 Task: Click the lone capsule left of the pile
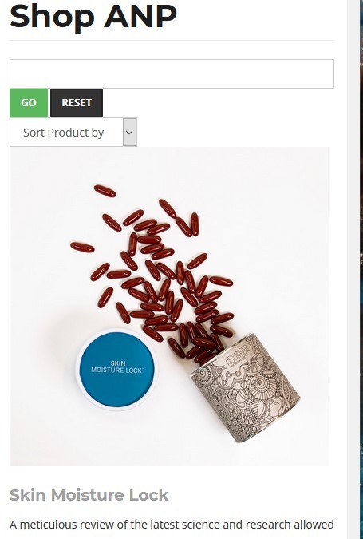(82, 248)
